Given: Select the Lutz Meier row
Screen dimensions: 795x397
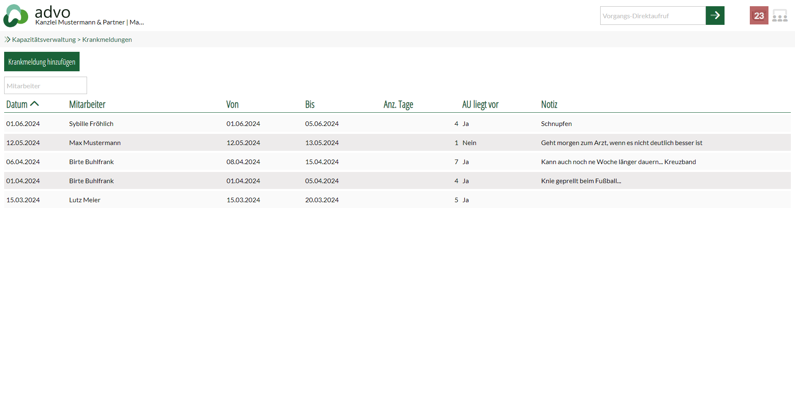Looking at the screenshot, I should tap(85, 200).
